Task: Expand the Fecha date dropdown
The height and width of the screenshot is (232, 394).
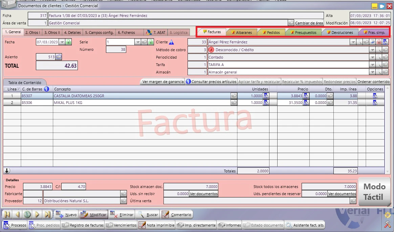Action: 62,42
